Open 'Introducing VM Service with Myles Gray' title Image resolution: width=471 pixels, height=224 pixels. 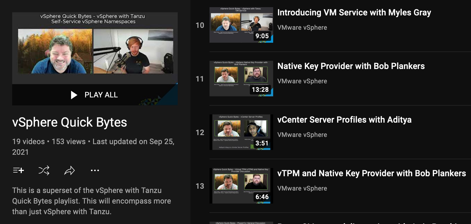(x=354, y=12)
